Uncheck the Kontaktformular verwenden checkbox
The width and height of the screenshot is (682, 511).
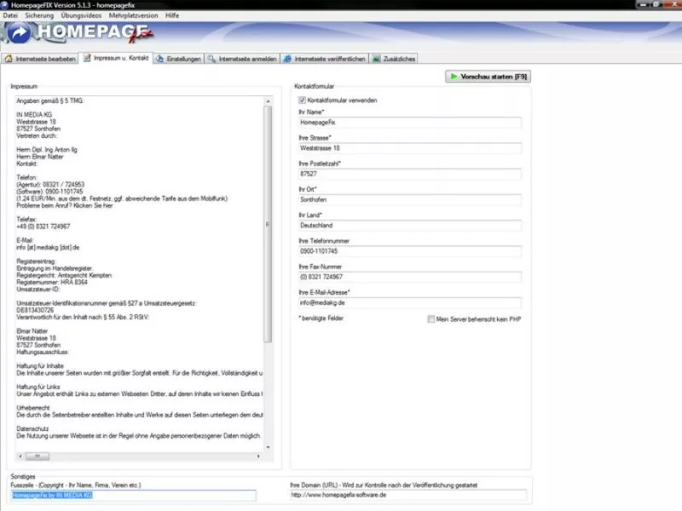pyautogui.click(x=303, y=100)
